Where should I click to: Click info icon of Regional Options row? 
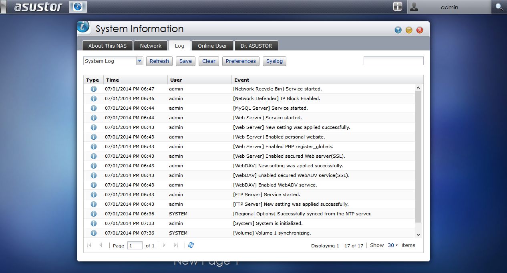[x=94, y=214]
